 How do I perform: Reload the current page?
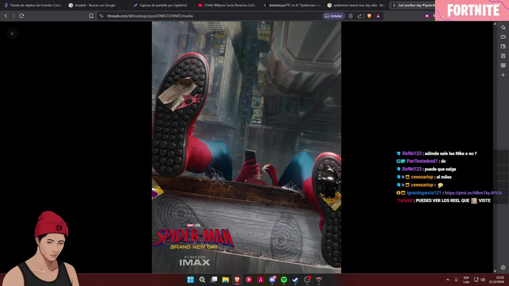tap(21, 16)
